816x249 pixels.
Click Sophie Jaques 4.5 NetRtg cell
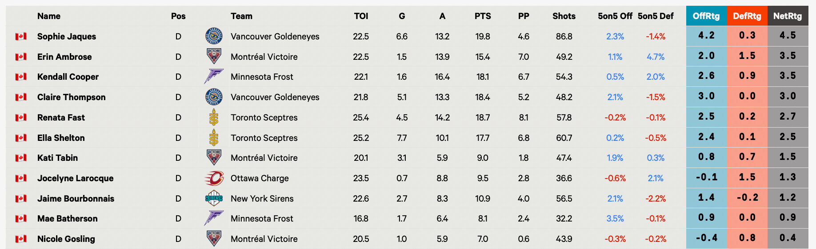click(x=787, y=35)
